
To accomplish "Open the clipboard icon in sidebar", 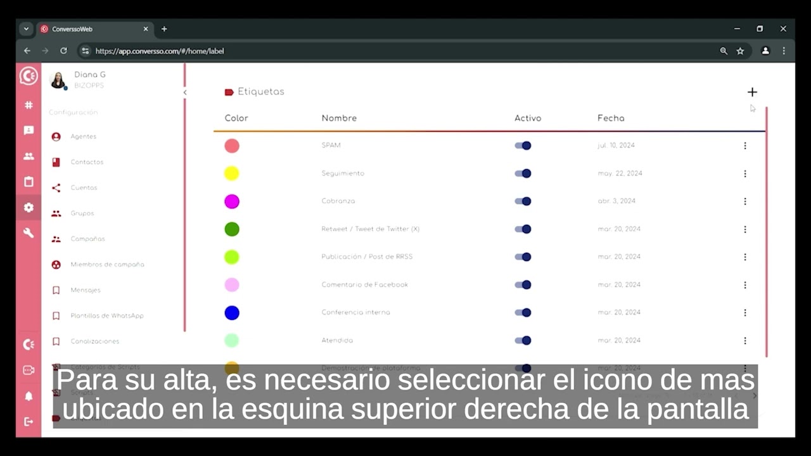I will click(x=29, y=182).
